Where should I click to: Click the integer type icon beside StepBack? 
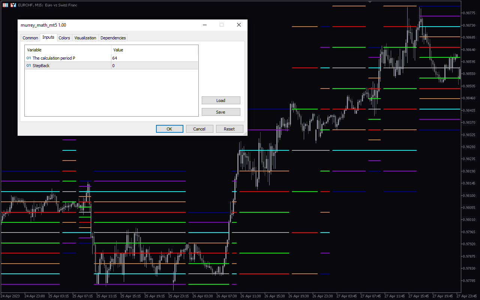click(29, 66)
